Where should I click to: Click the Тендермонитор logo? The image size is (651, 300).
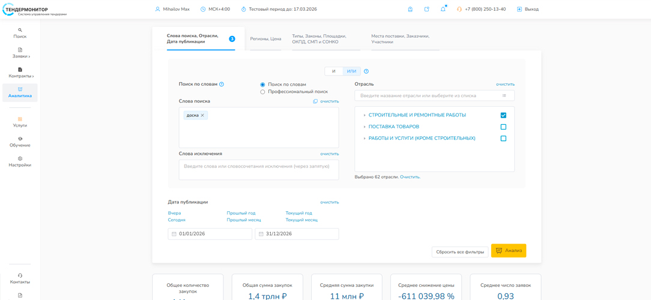coord(34,11)
